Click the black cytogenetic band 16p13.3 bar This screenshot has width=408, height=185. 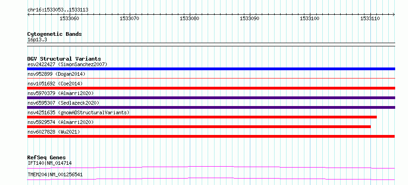coord(211,45)
